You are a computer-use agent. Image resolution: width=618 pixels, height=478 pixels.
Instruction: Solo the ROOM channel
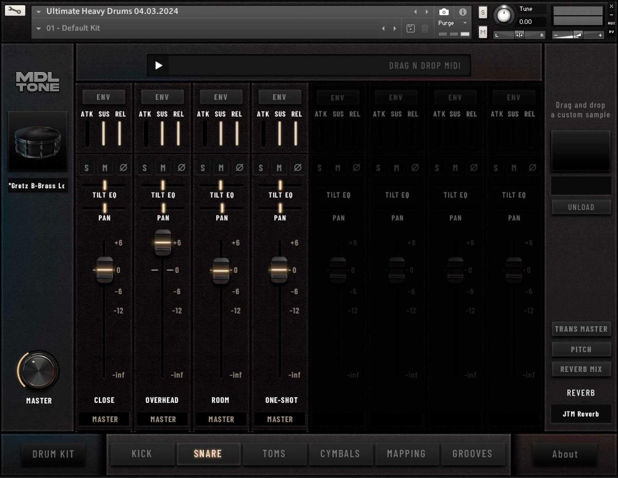click(203, 168)
